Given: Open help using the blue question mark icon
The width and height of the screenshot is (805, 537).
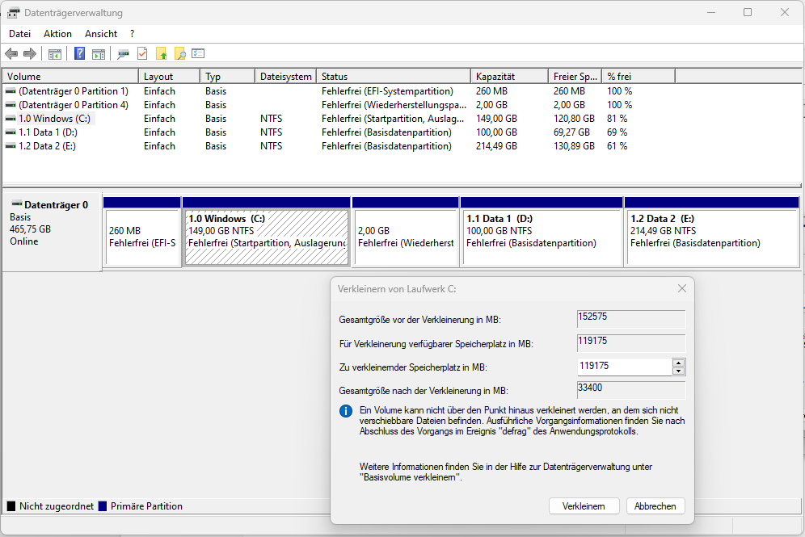Looking at the screenshot, I should click(78, 53).
